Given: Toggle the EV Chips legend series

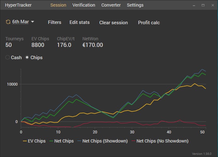Looking at the screenshot, I should pyautogui.click(x=34, y=141).
